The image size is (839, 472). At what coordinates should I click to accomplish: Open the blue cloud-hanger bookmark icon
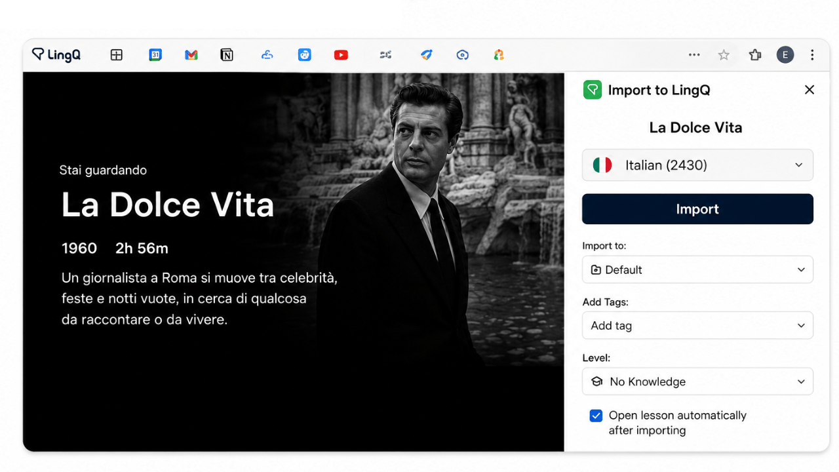pyautogui.click(x=267, y=55)
